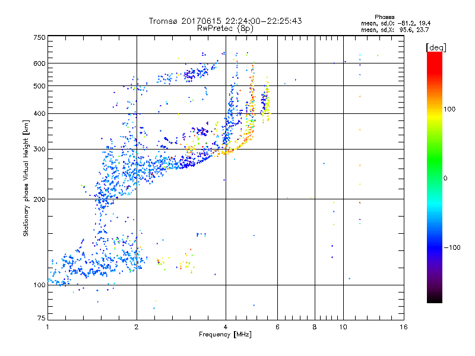This screenshot has height=356, width=475.
Task: Click the x-axis tick label "2"
Action: (x=137, y=327)
